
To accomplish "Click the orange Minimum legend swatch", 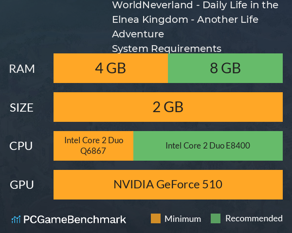I will click(x=156, y=218).
